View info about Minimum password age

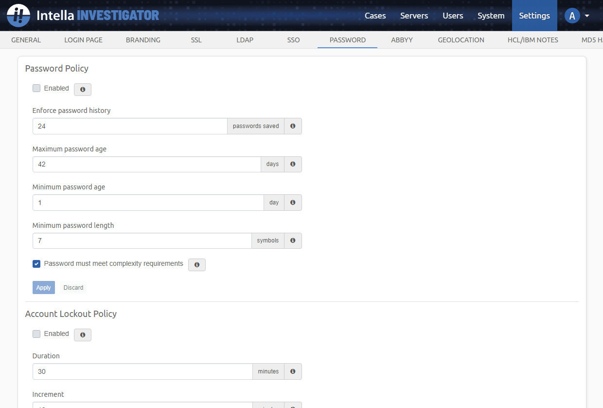[x=293, y=202]
